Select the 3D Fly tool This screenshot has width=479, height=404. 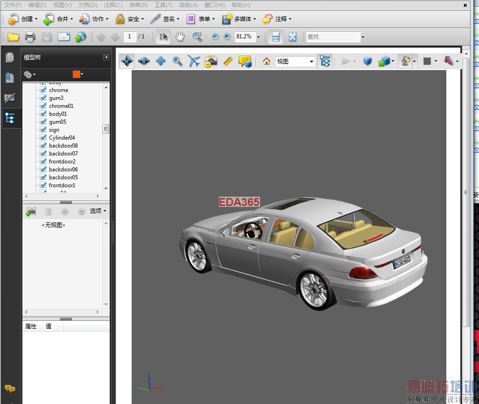[194, 61]
